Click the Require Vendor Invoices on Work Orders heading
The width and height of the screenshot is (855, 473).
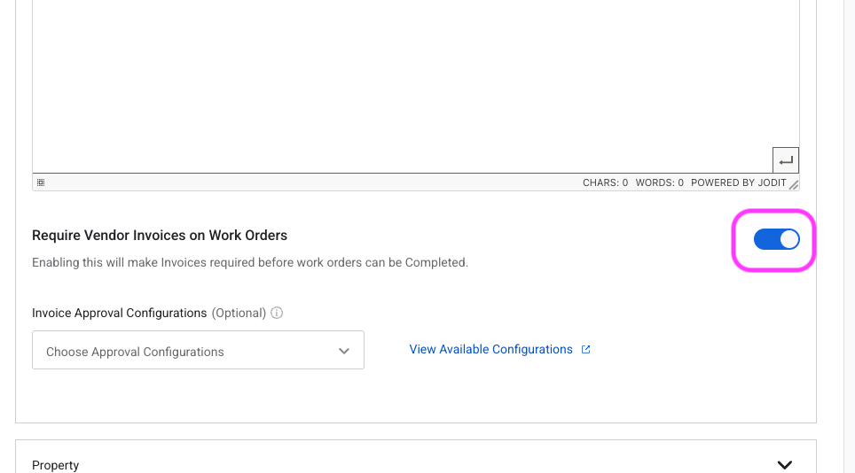[x=160, y=236]
